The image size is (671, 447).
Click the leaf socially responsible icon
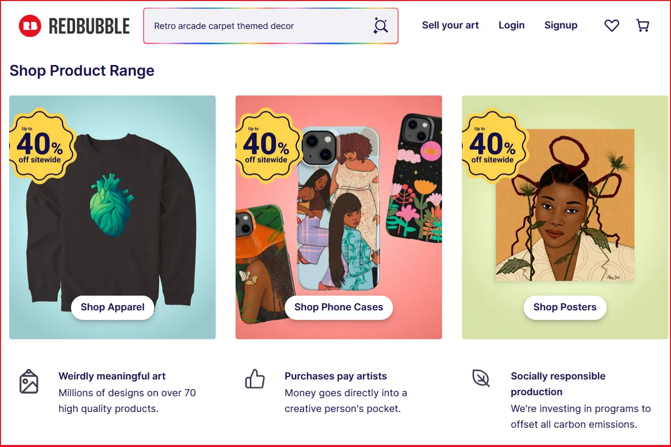480,379
